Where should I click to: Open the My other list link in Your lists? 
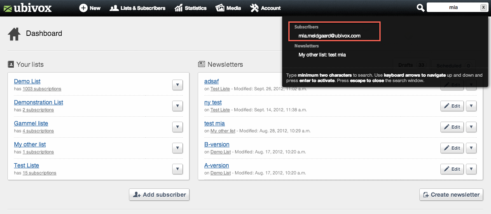tap(30, 144)
